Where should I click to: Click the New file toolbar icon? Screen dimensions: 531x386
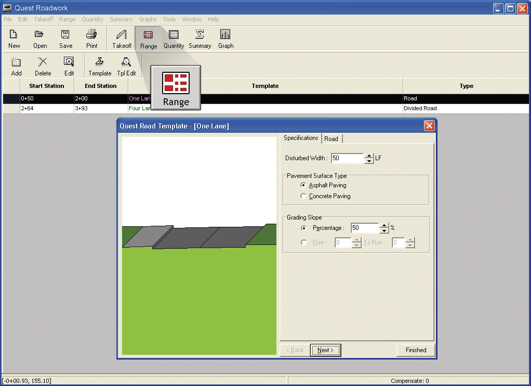coord(14,34)
